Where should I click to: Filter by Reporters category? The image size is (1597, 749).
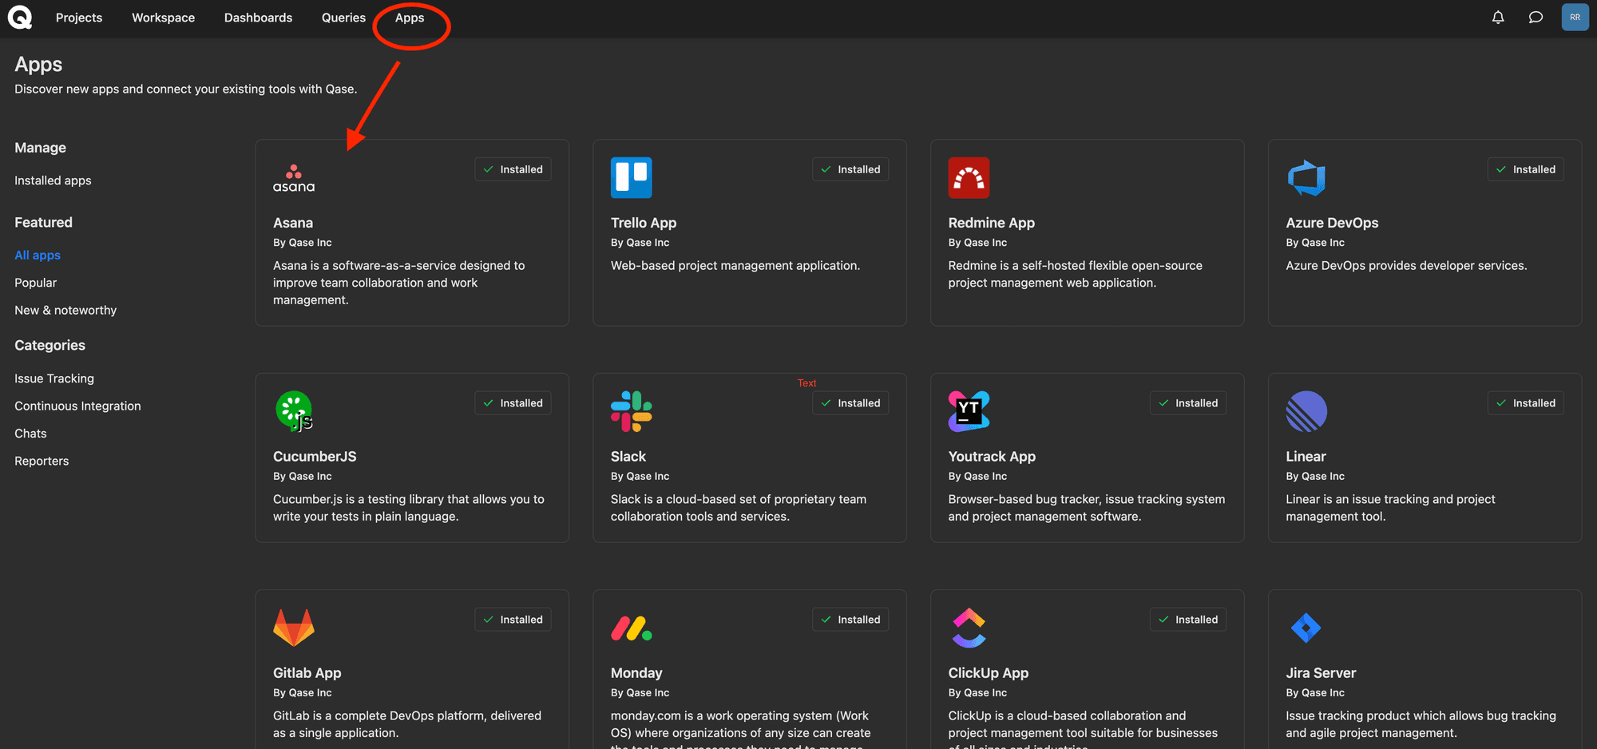point(42,461)
